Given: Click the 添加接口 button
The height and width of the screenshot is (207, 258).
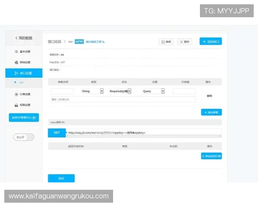Looking at the screenshot, I should [x=211, y=42].
